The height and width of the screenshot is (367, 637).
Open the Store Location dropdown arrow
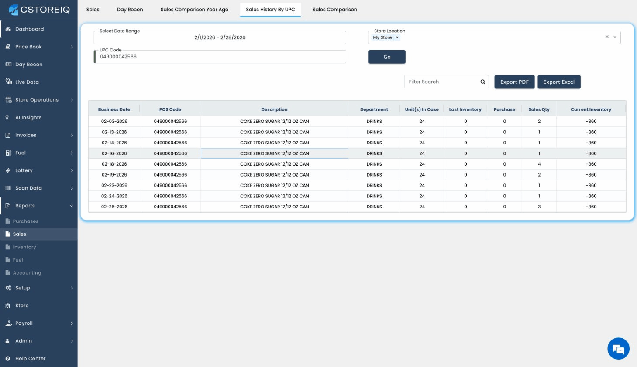pyautogui.click(x=615, y=37)
